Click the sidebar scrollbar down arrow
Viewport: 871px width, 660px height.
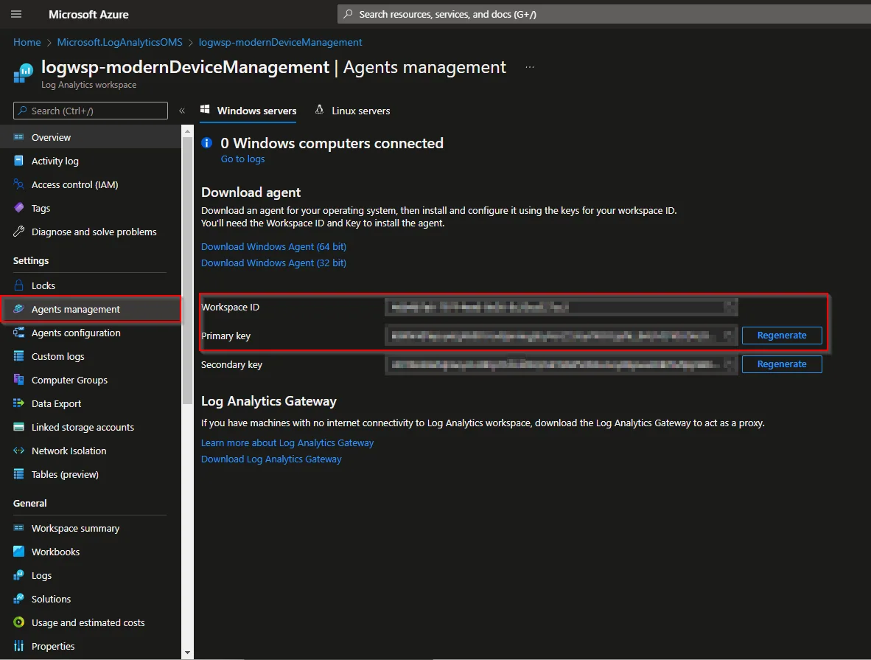pos(187,653)
